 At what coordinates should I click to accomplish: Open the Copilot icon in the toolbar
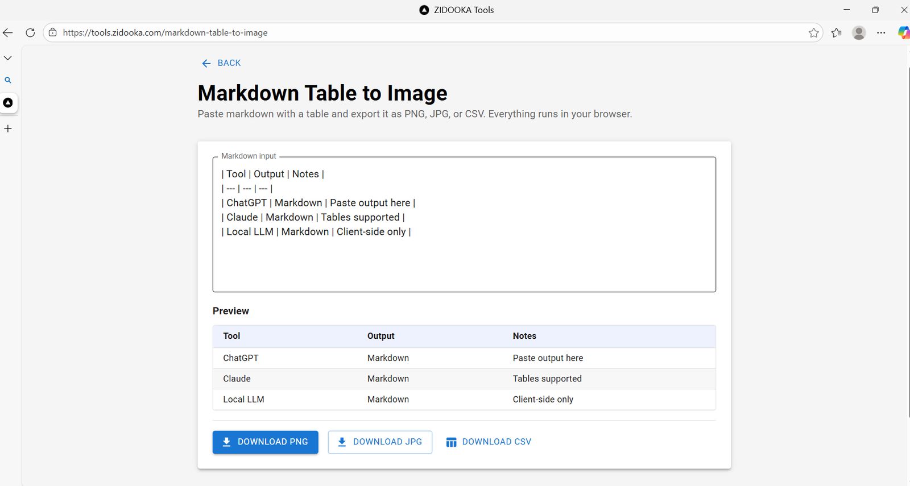pyautogui.click(x=904, y=33)
